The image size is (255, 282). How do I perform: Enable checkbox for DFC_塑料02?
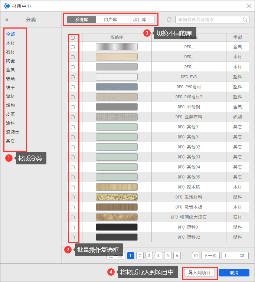click(x=73, y=237)
